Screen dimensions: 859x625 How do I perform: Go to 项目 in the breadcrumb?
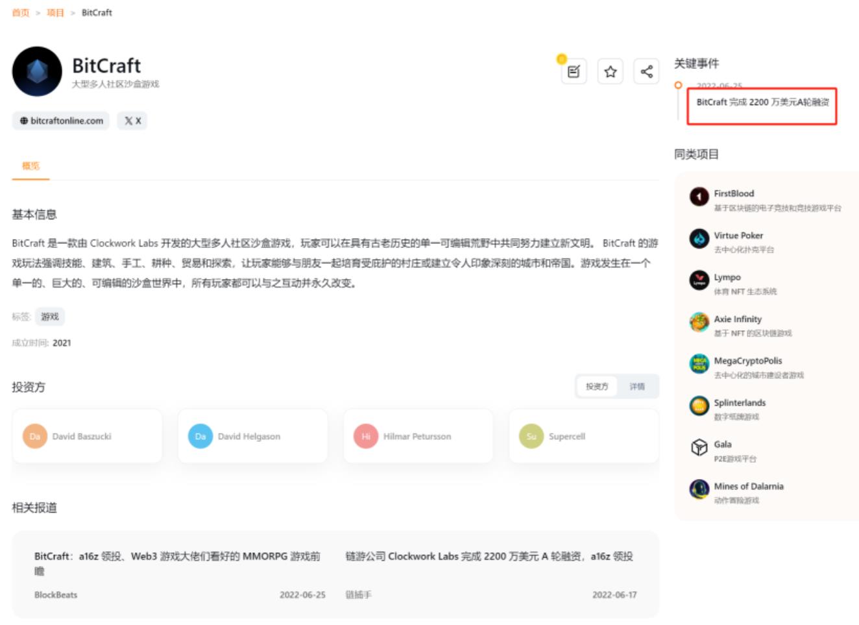(55, 12)
